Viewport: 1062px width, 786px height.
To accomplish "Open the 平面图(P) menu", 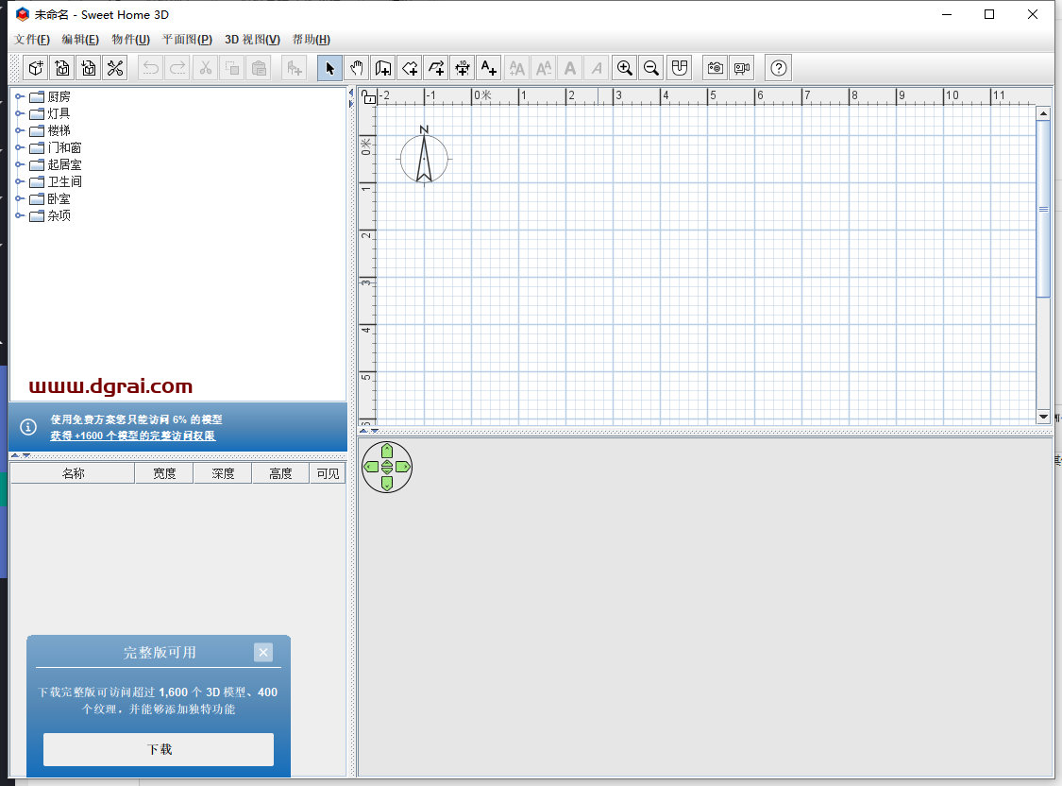I will pyautogui.click(x=187, y=40).
